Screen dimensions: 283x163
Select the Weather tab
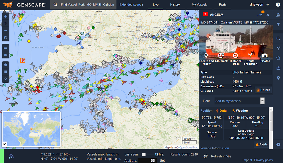click(x=240, y=111)
